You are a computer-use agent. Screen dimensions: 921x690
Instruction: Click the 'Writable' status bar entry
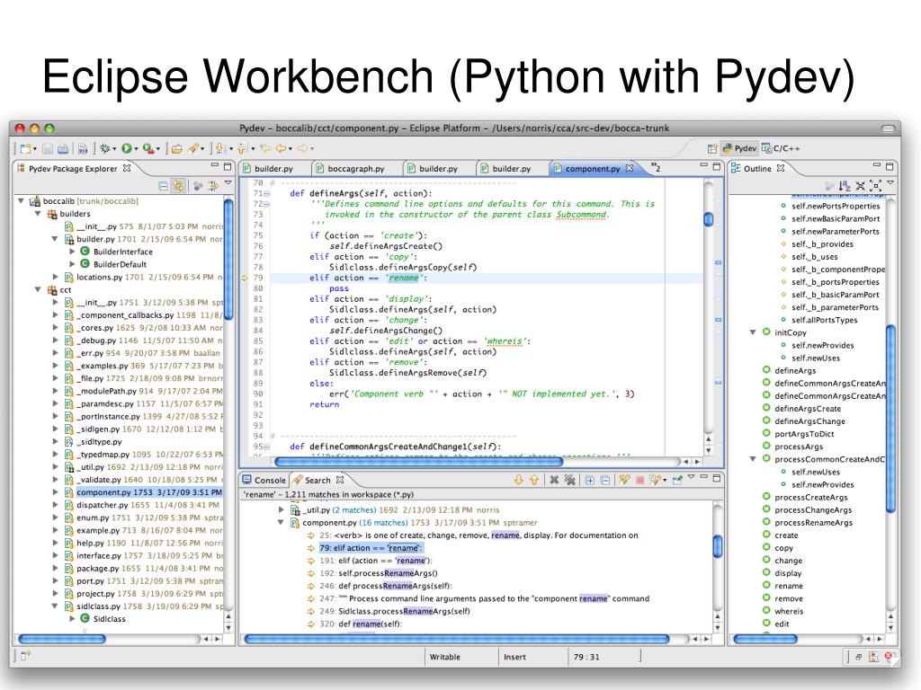coord(445,657)
